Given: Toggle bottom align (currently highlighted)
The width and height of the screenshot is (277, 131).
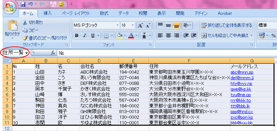Looking at the screenshot, I should 176,25.
